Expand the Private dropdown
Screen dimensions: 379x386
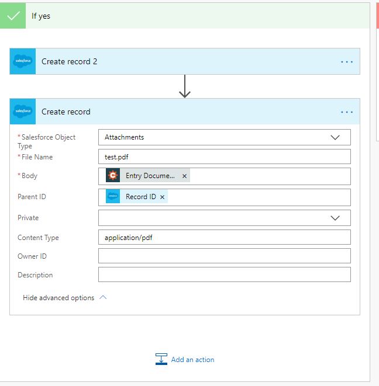click(335, 218)
